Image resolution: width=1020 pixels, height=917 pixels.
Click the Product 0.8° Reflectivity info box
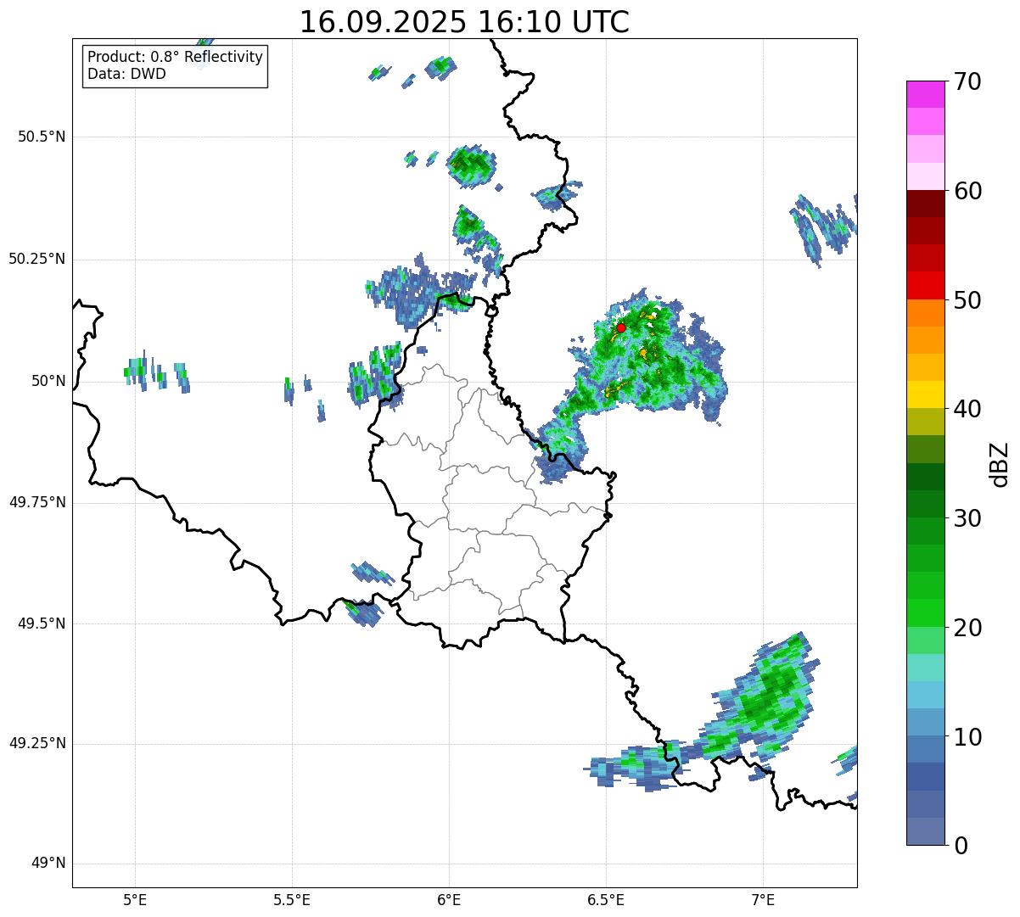(x=175, y=65)
